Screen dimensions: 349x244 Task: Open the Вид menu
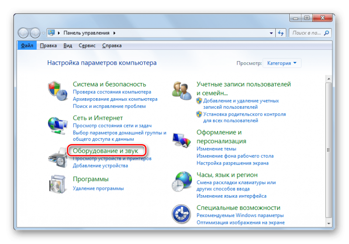click(68, 45)
